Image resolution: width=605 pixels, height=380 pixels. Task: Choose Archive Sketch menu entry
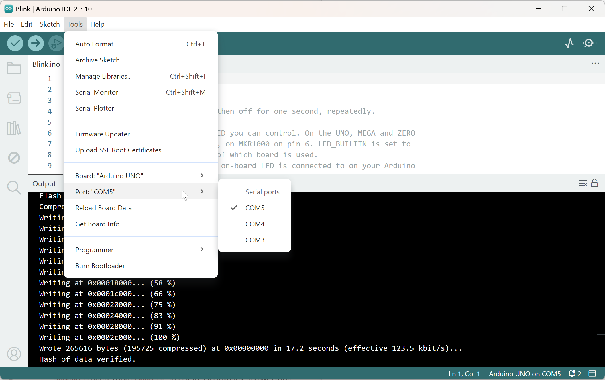click(x=141, y=60)
